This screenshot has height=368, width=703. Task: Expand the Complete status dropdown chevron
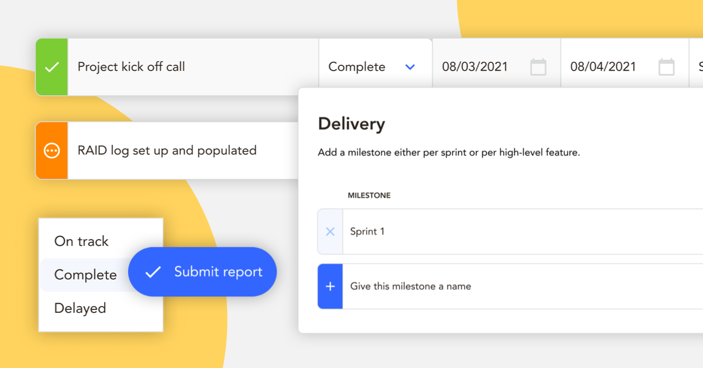410,67
